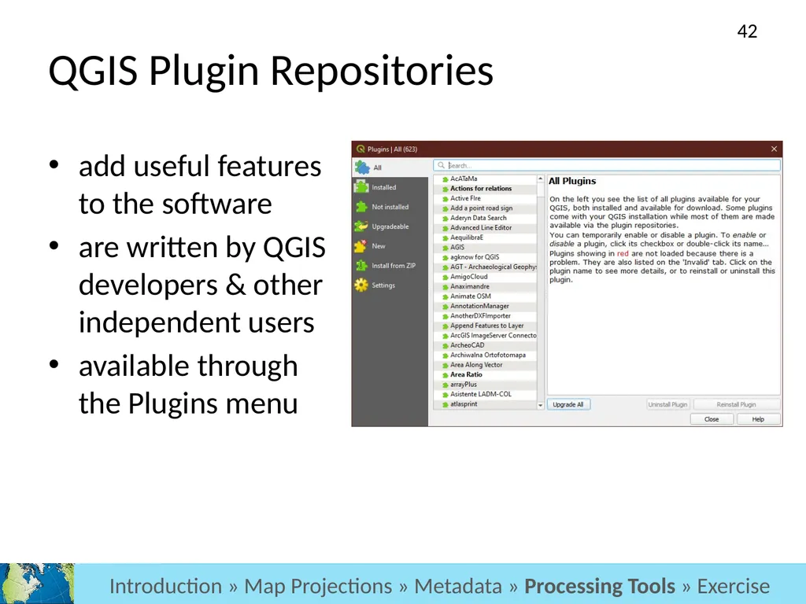Select the arrayPlus plugin
806x604 pixels.
[485, 384]
